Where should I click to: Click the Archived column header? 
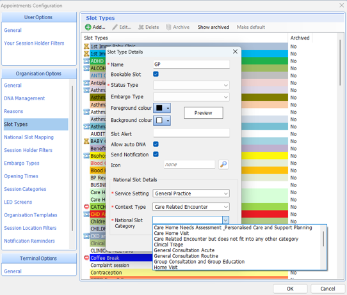click(300, 38)
